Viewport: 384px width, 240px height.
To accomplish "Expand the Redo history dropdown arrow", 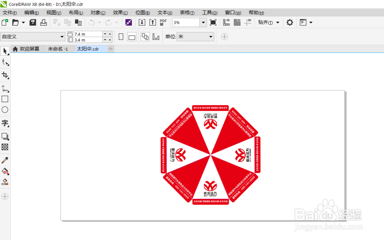I will [x=117, y=23].
